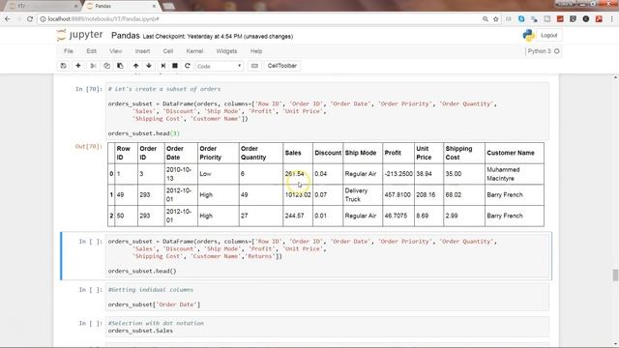Click the page vertical scrollbar thumb

tap(615, 275)
